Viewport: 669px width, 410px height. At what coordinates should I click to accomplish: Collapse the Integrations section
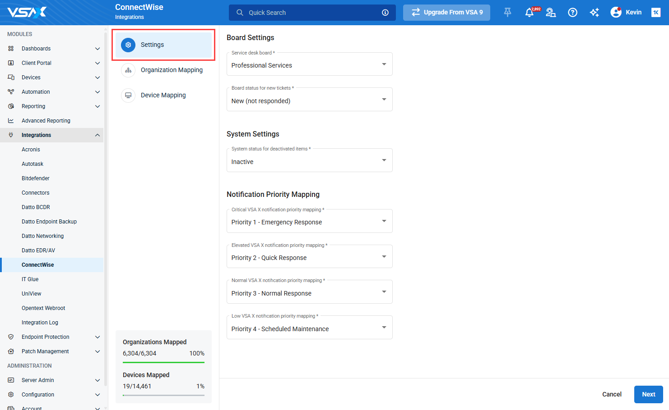click(x=97, y=135)
